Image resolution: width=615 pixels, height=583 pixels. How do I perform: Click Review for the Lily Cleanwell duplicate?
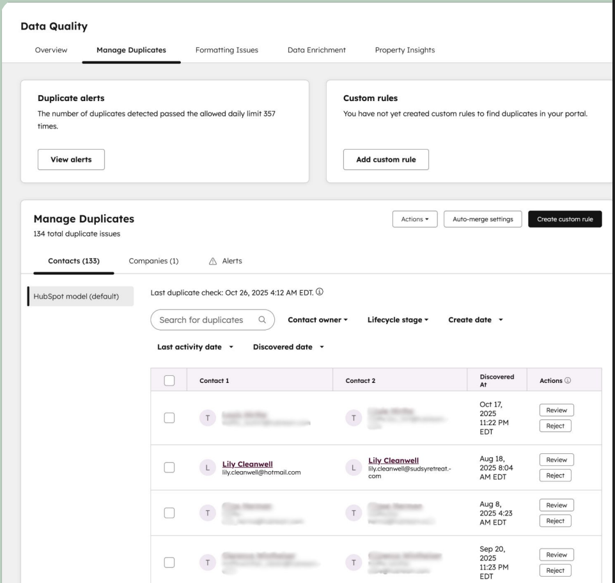(556, 460)
